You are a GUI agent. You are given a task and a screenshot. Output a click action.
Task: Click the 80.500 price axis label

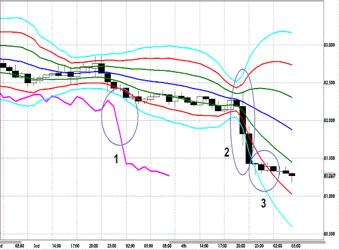pos(329,234)
